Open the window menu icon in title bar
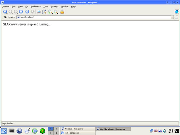The image size is (180, 135). (x=3, y=2)
